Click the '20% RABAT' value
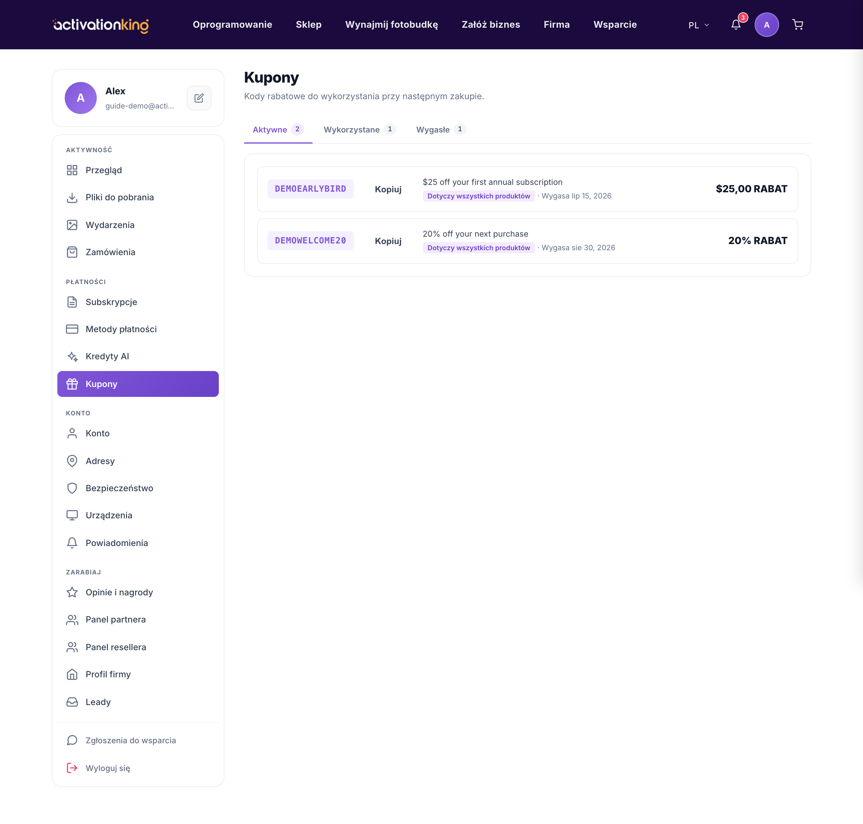The image size is (863, 824). tap(758, 241)
